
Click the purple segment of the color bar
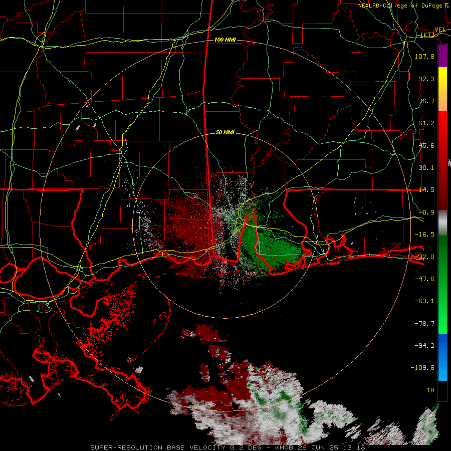pyautogui.click(x=442, y=56)
